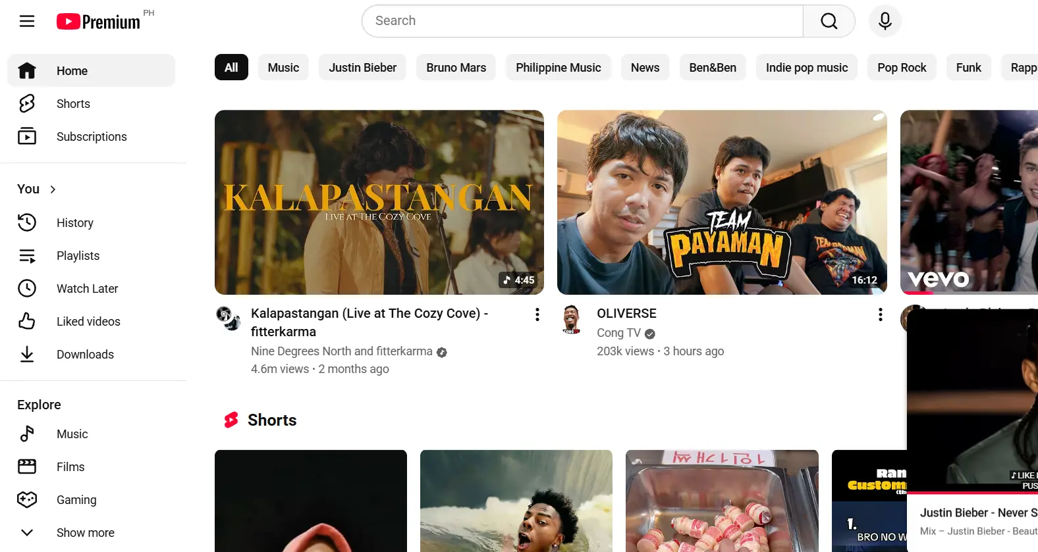
Task: Select the Bruno Mars filter chip
Action: click(456, 67)
